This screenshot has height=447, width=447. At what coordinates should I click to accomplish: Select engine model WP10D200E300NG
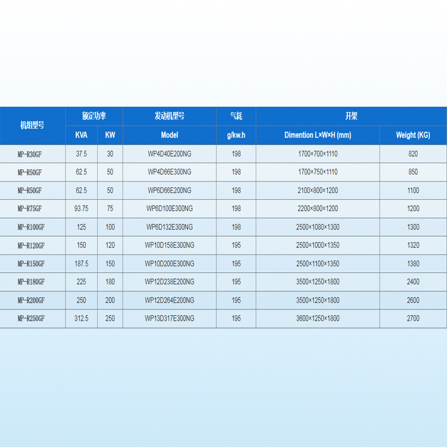pyautogui.click(x=169, y=263)
